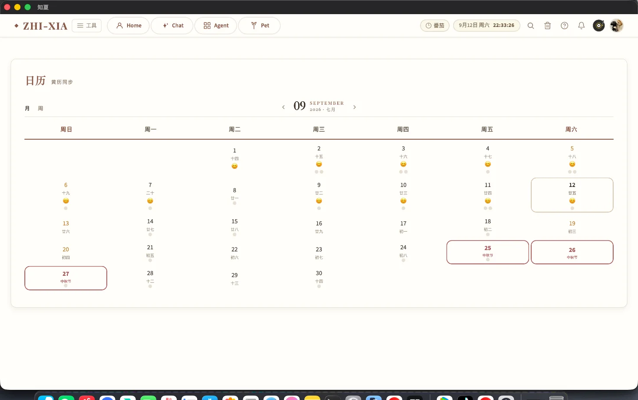Switch calendar to 月 month view
Viewport: 638px width, 400px height.
(x=27, y=108)
